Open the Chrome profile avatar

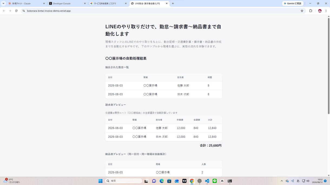click(x=320, y=11)
